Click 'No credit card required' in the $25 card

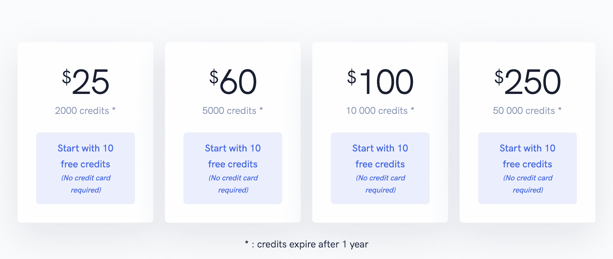click(86, 184)
